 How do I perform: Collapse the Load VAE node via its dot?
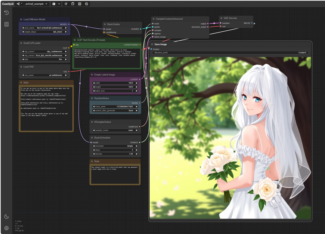coord(21,67)
